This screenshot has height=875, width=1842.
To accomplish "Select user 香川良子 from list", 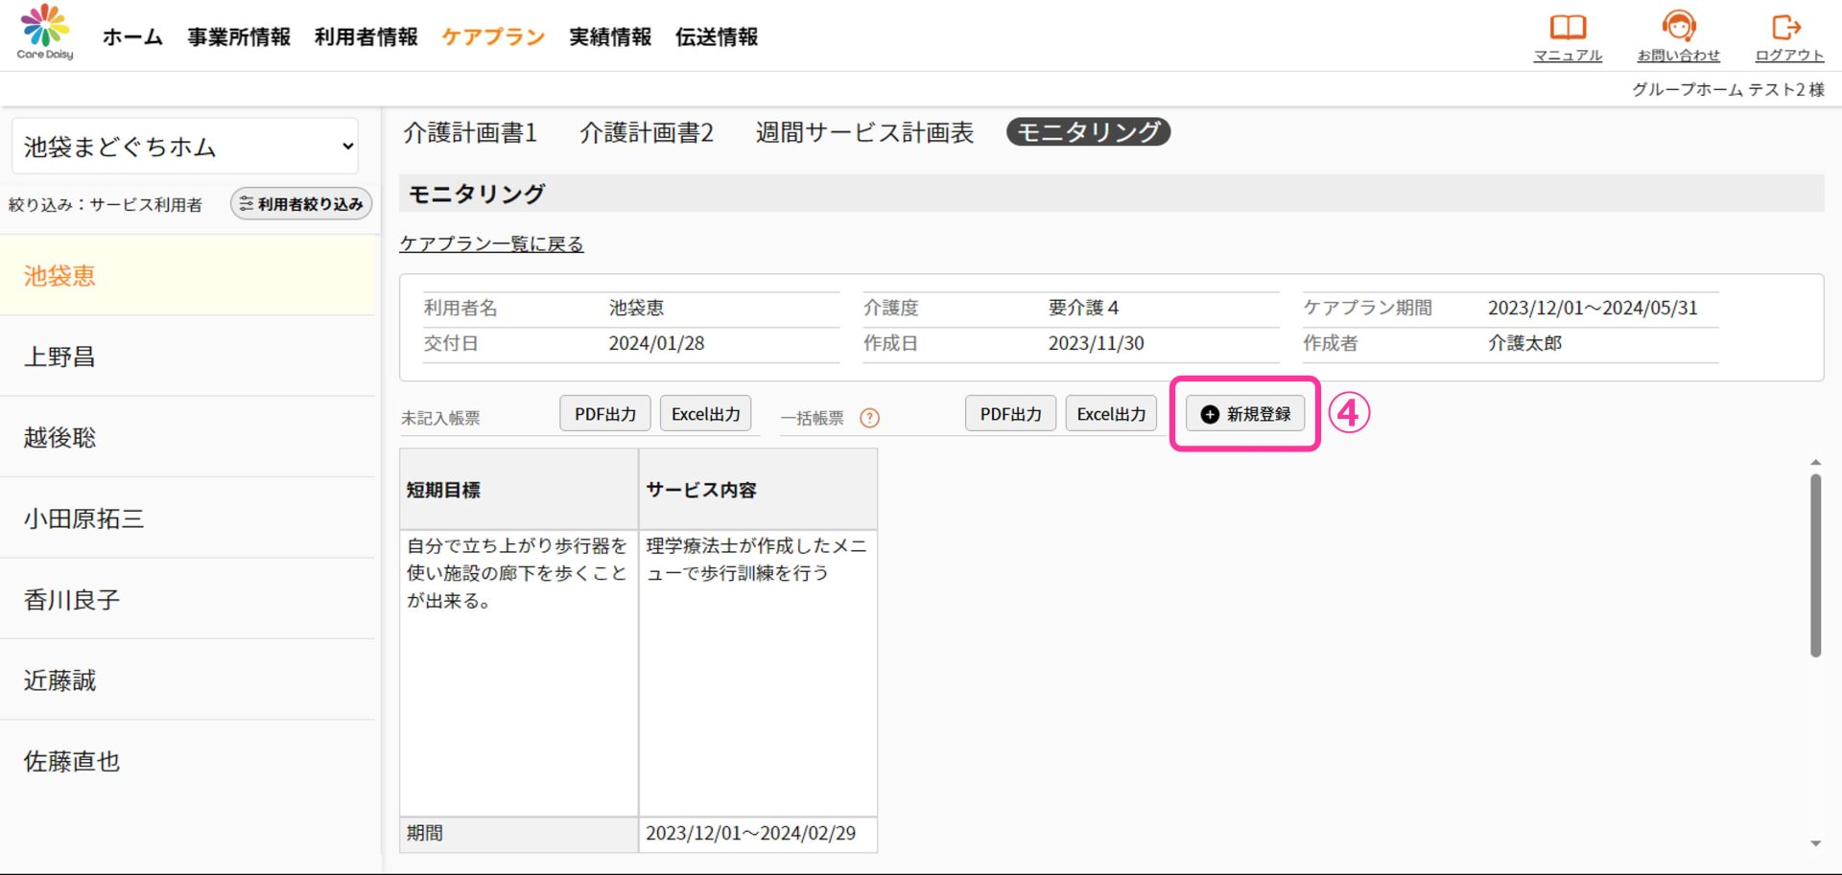I will point(72,600).
